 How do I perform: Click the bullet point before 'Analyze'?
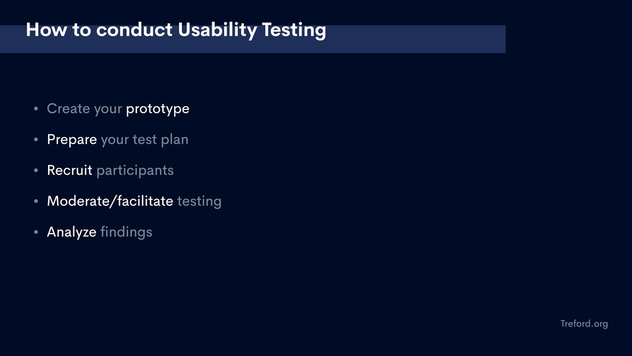[36, 232]
